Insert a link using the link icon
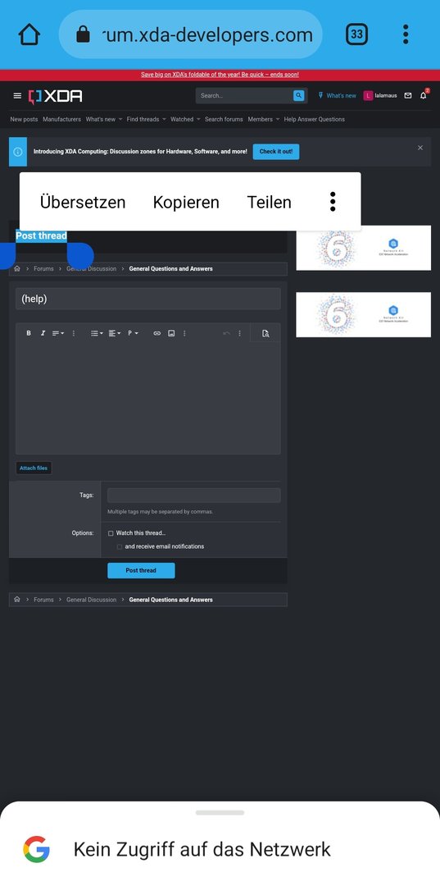440x886 pixels. point(156,333)
